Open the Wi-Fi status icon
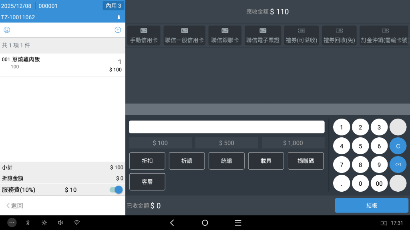 76,223
